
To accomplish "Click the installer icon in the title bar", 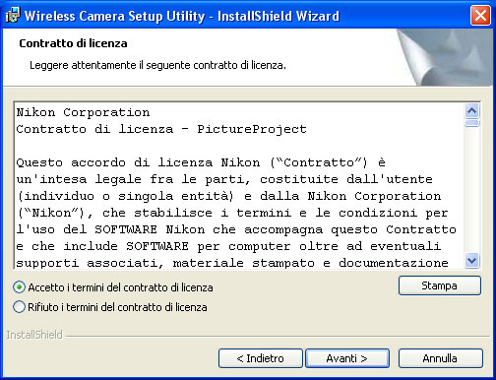I will (13, 15).
